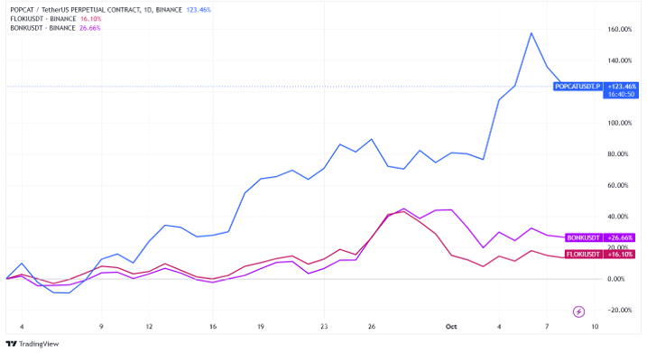Click the 9 date label on time axis

pyautogui.click(x=101, y=327)
